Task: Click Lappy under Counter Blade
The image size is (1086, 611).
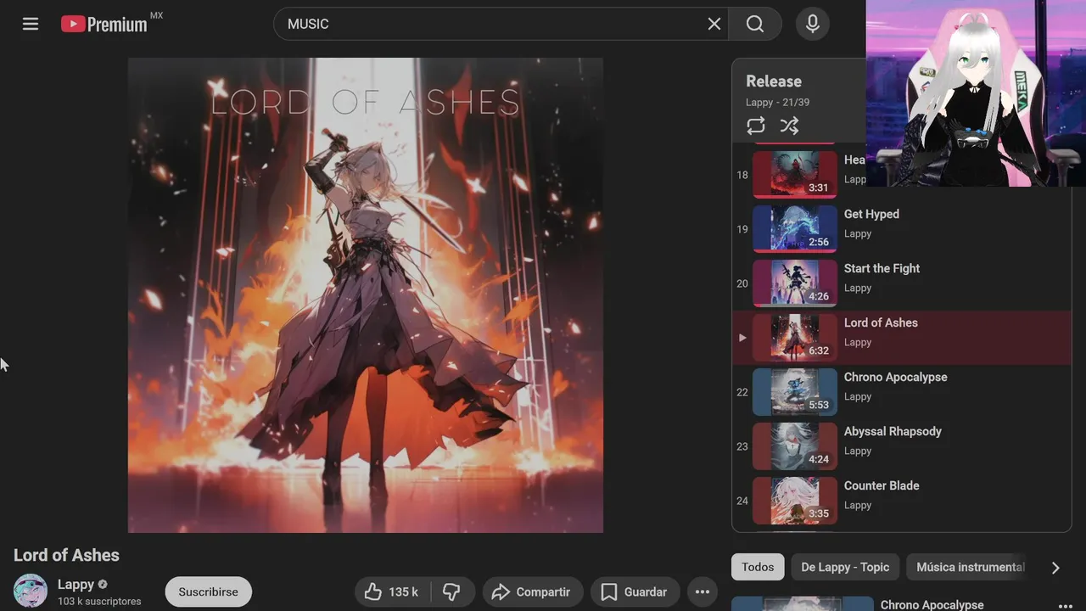Action: coord(858,505)
